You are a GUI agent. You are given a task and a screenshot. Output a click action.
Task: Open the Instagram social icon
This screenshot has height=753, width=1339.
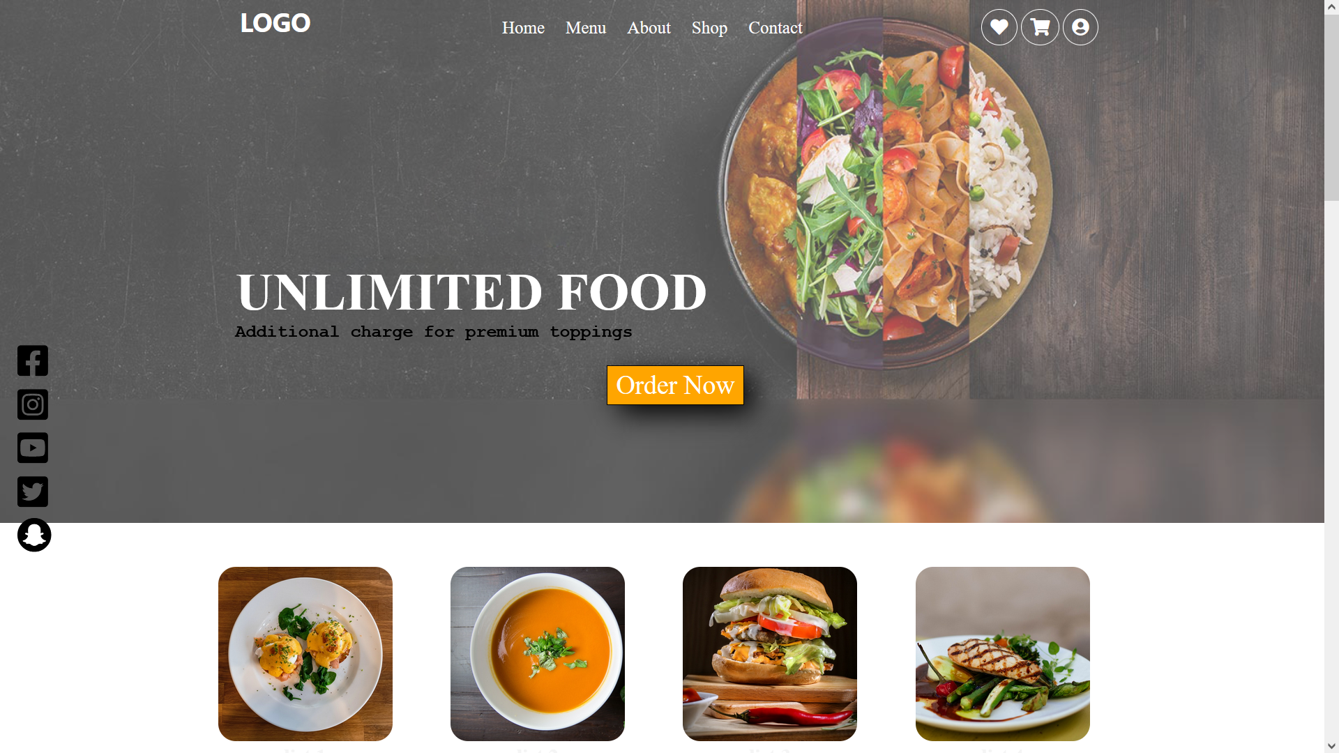click(33, 404)
